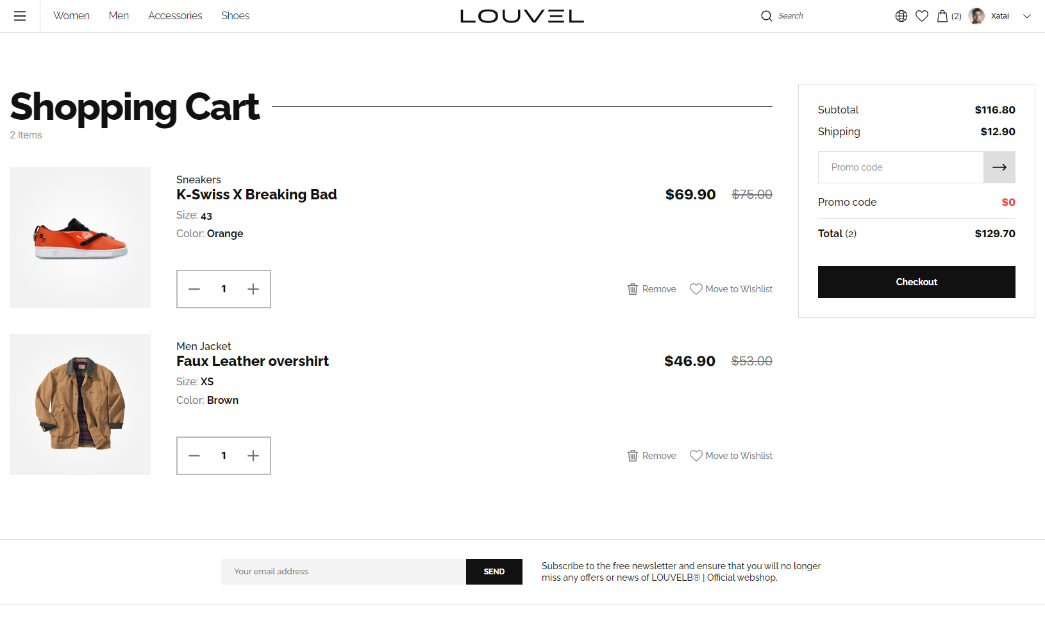Decrease K-Swiss sneakers quantity

pyautogui.click(x=194, y=289)
